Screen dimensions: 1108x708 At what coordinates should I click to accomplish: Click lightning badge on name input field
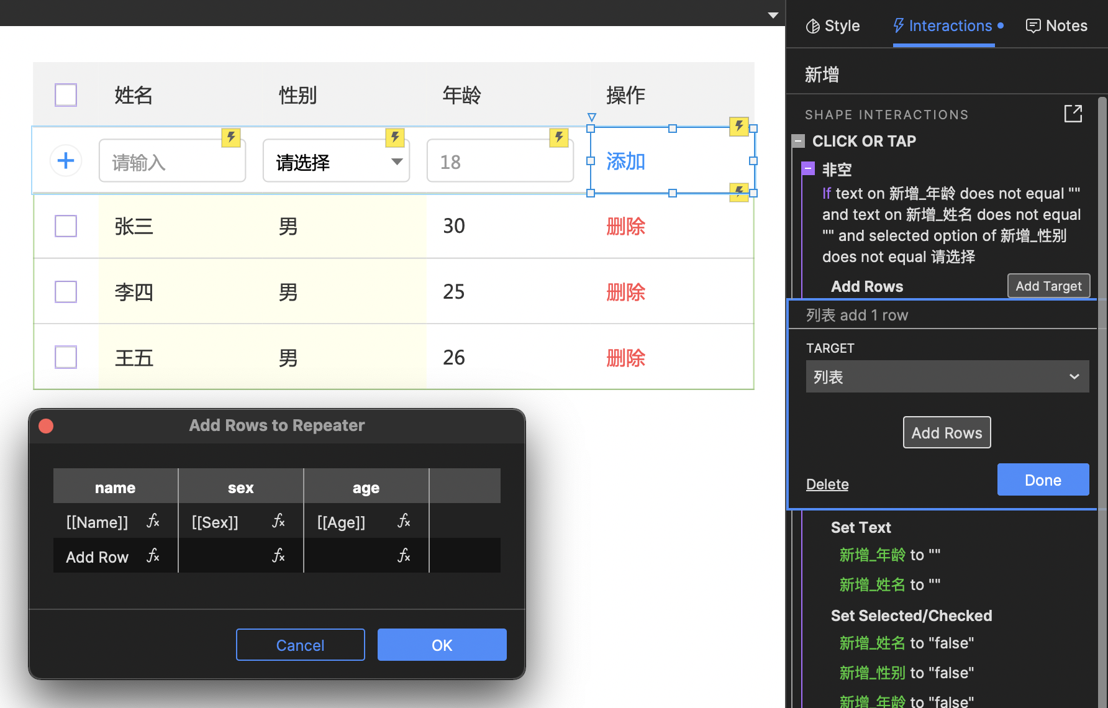tap(231, 137)
